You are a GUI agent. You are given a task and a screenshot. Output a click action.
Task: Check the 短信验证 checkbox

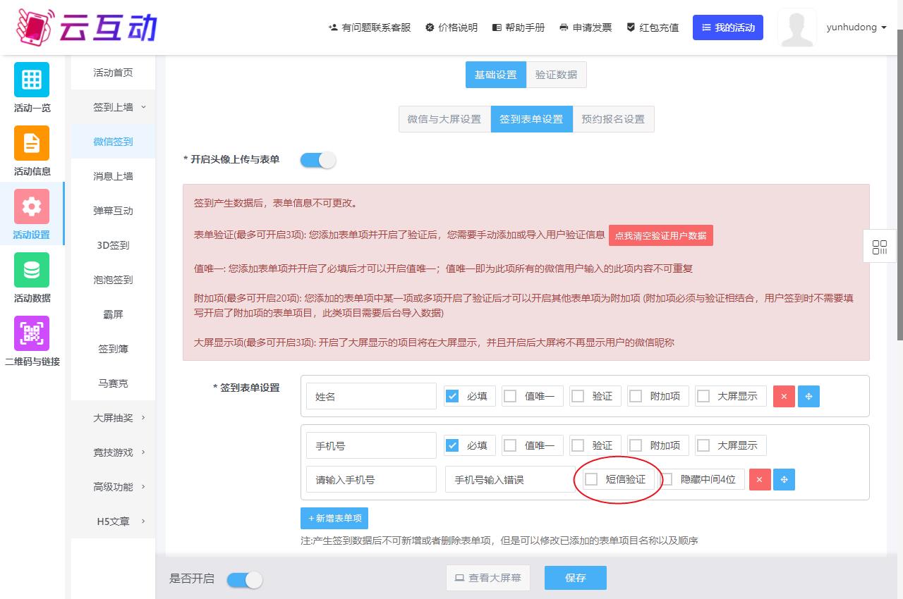coord(592,479)
